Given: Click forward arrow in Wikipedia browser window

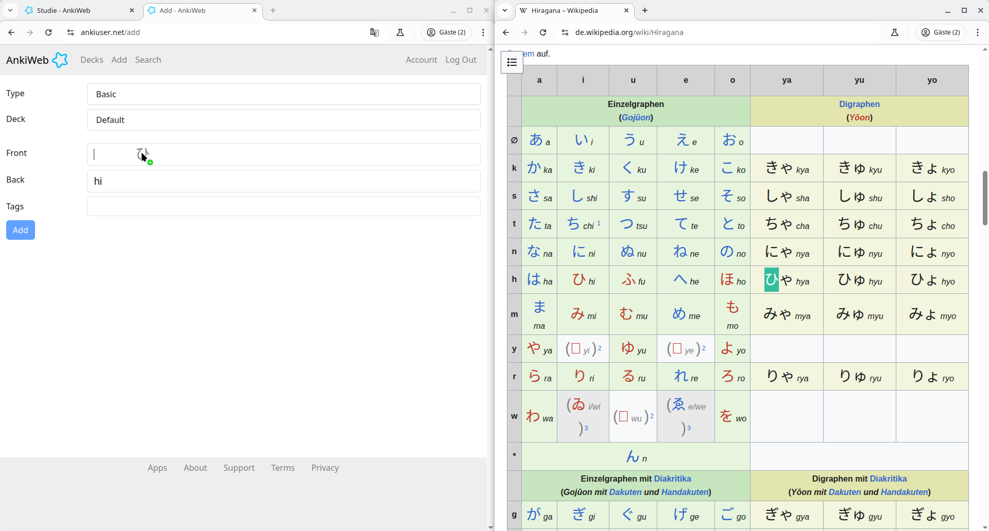Looking at the screenshot, I should (524, 32).
